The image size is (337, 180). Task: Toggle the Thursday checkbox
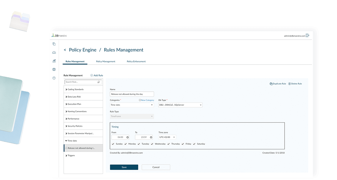coord(169,144)
